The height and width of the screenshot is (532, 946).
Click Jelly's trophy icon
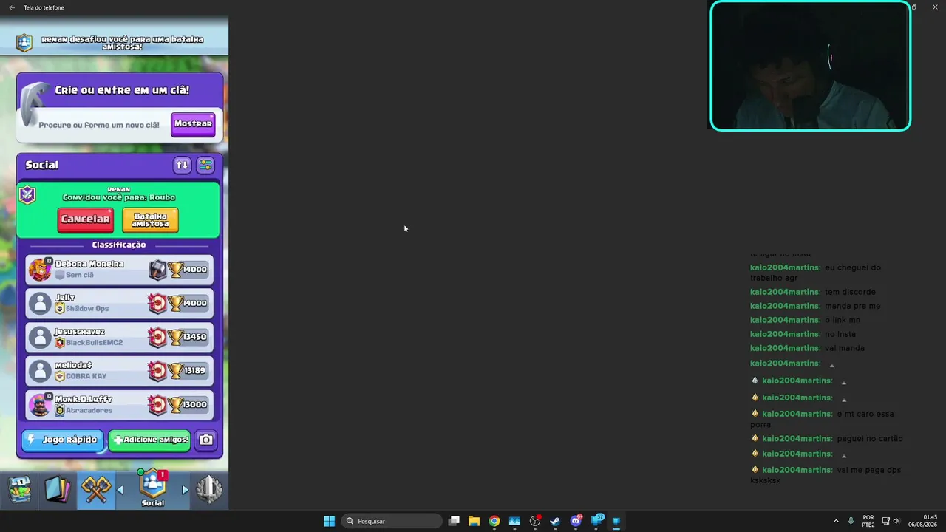tap(176, 303)
